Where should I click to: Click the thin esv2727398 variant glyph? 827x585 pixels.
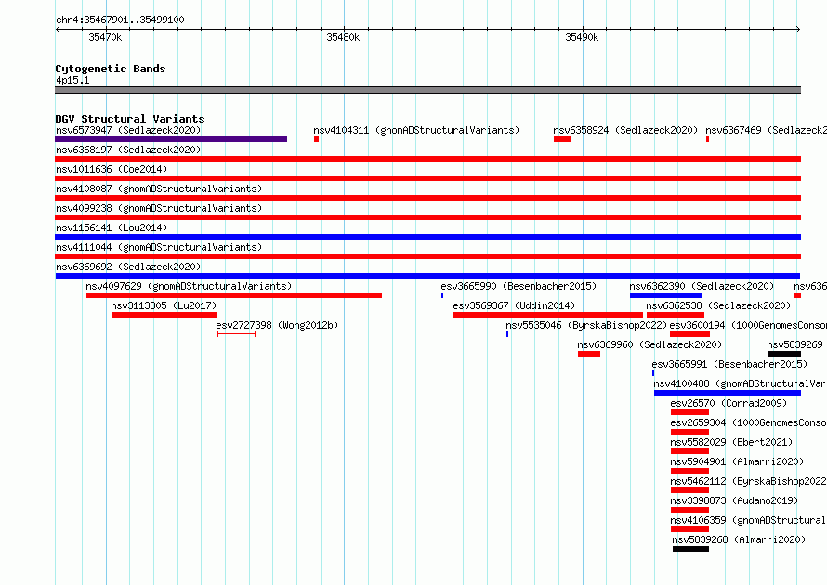(236, 334)
